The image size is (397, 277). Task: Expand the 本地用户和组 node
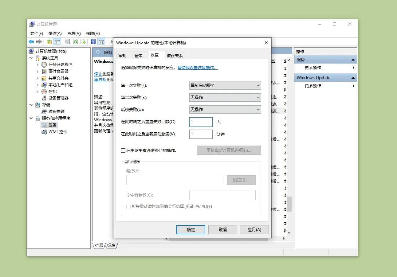pyautogui.click(x=37, y=85)
